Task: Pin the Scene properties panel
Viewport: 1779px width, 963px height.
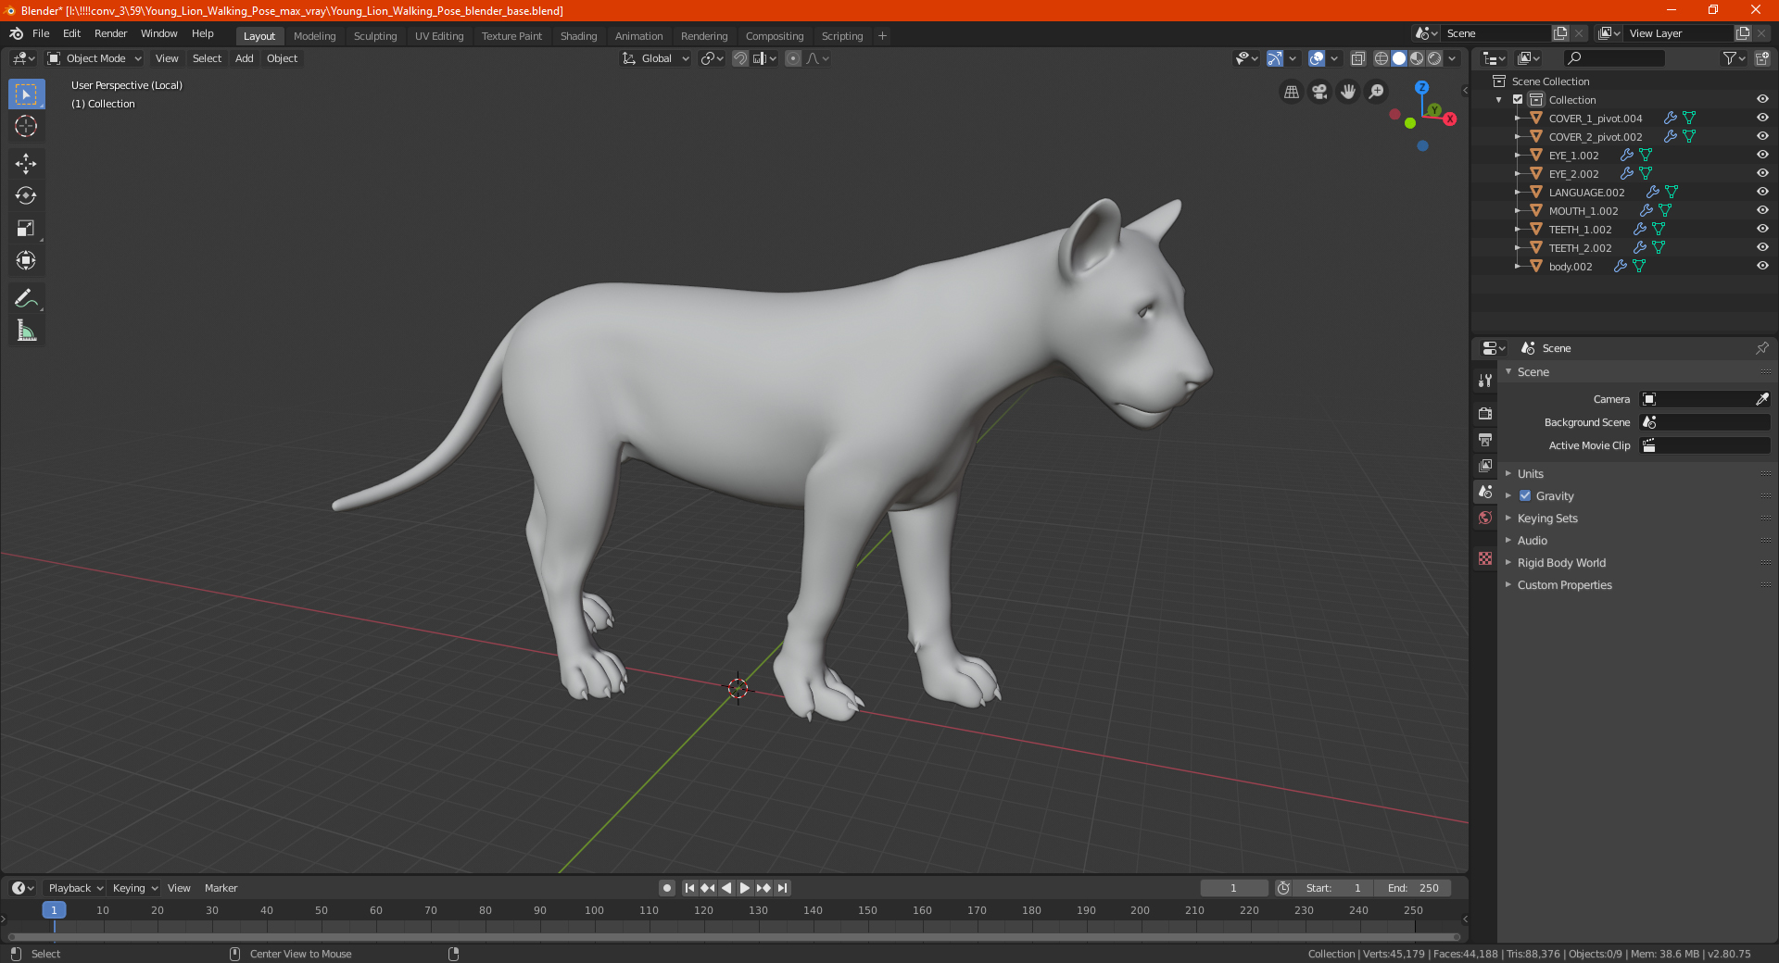Action: (1761, 348)
